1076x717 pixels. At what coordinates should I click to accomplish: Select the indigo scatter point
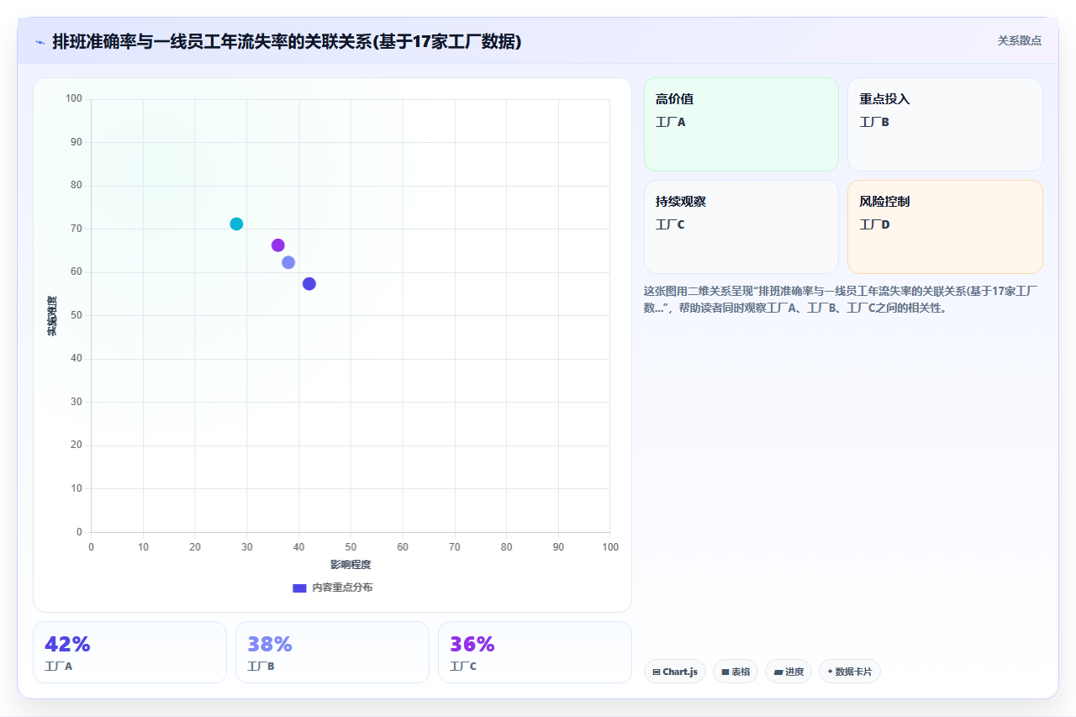(x=309, y=284)
